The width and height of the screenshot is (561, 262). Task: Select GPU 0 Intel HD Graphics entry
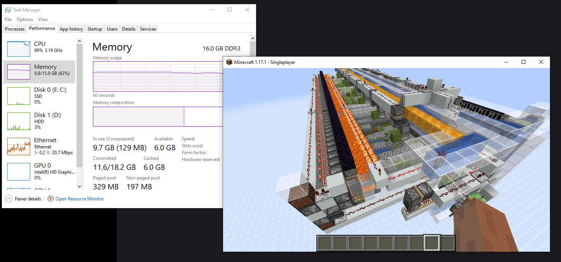[x=54, y=169]
